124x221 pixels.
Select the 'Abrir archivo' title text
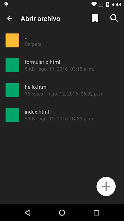pyautogui.click(x=41, y=19)
